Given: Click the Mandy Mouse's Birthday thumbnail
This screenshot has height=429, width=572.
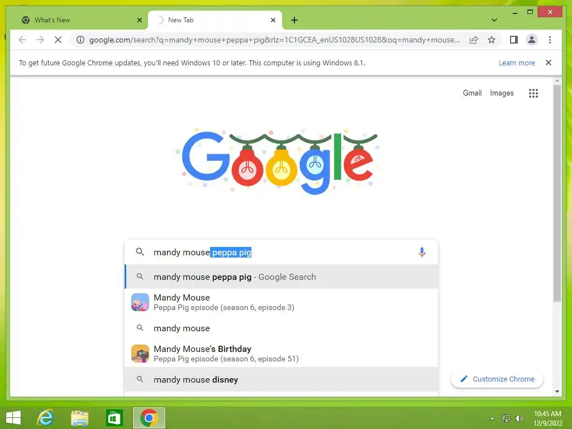Looking at the screenshot, I should click(x=140, y=354).
